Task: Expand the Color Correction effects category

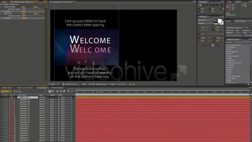Action: click(226, 56)
